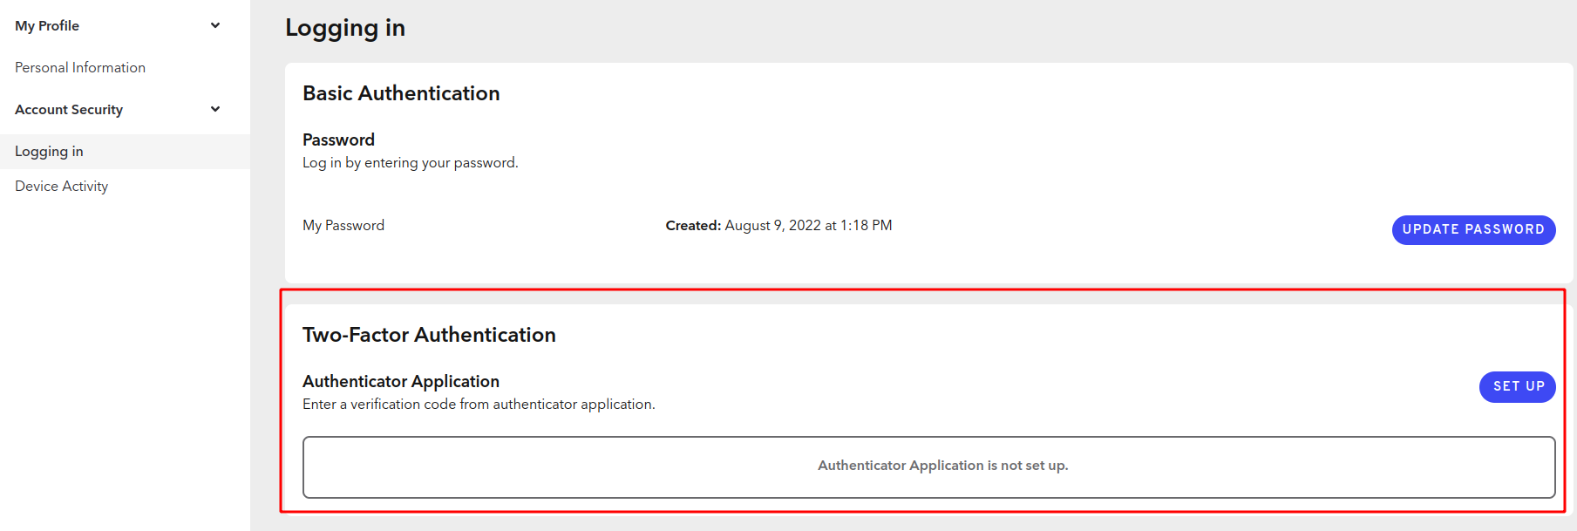This screenshot has width=1577, height=531.
Task: Click 'Log in by entering your password' text
Action: [x=410, y=163]
